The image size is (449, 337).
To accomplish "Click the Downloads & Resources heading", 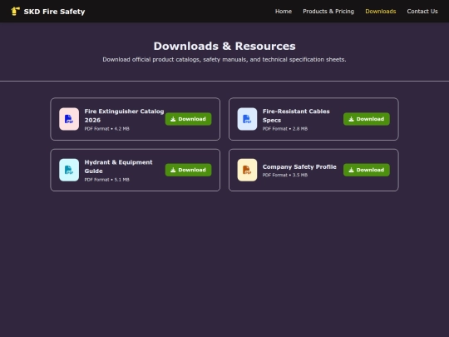I will click(224, 46).
